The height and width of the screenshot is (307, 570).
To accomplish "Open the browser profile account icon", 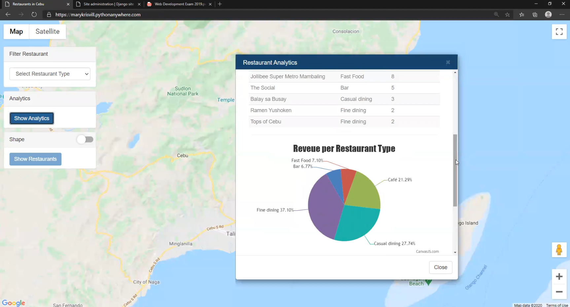I will [x=549, y=15].
